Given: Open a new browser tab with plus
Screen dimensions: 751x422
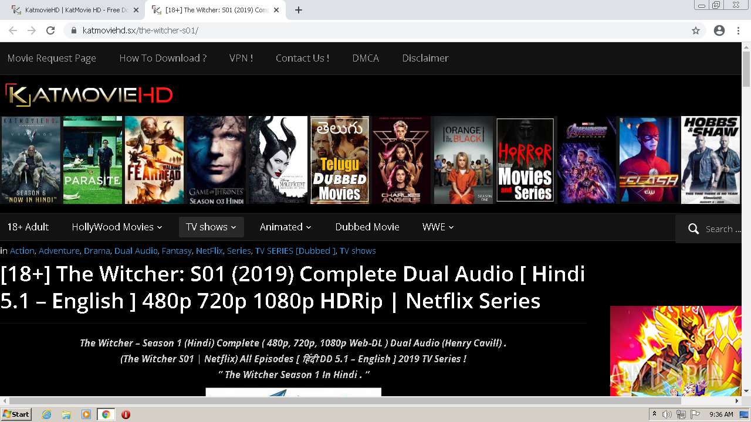Looking at the screenshot, I should [299, 10].
